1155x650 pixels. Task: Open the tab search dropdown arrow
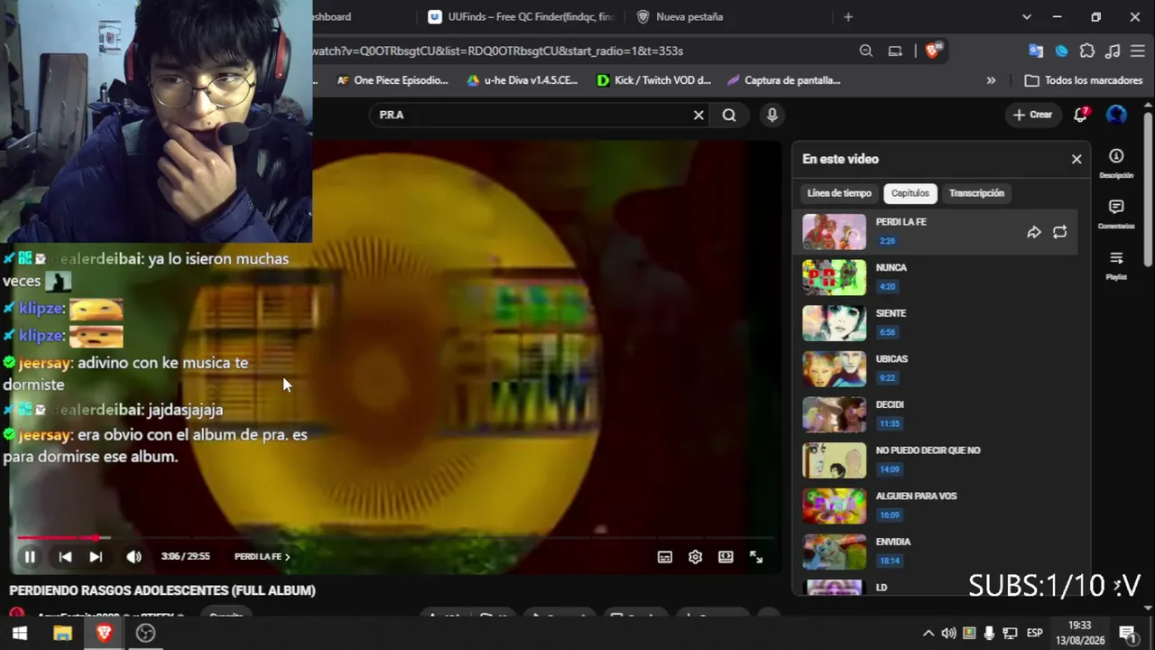coord(1027,16)
